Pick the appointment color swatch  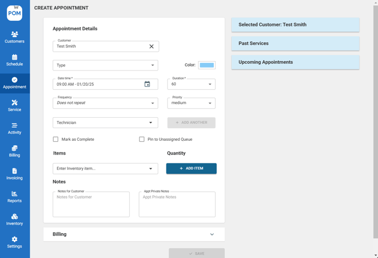[x=207, y=65]
